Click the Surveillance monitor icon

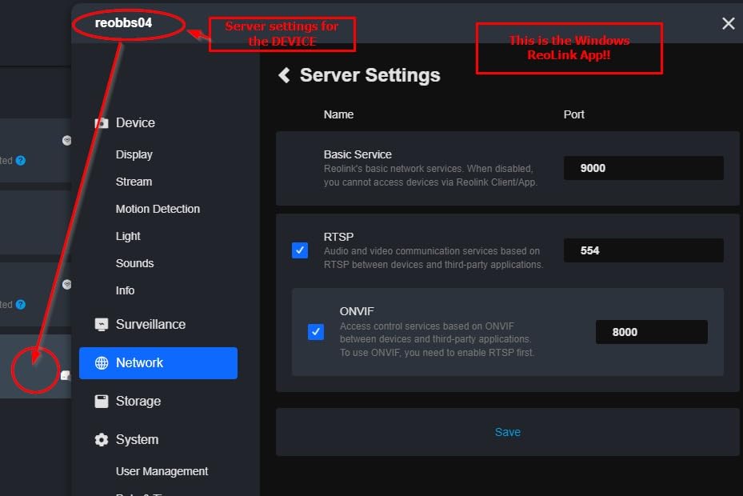[102, 324]
